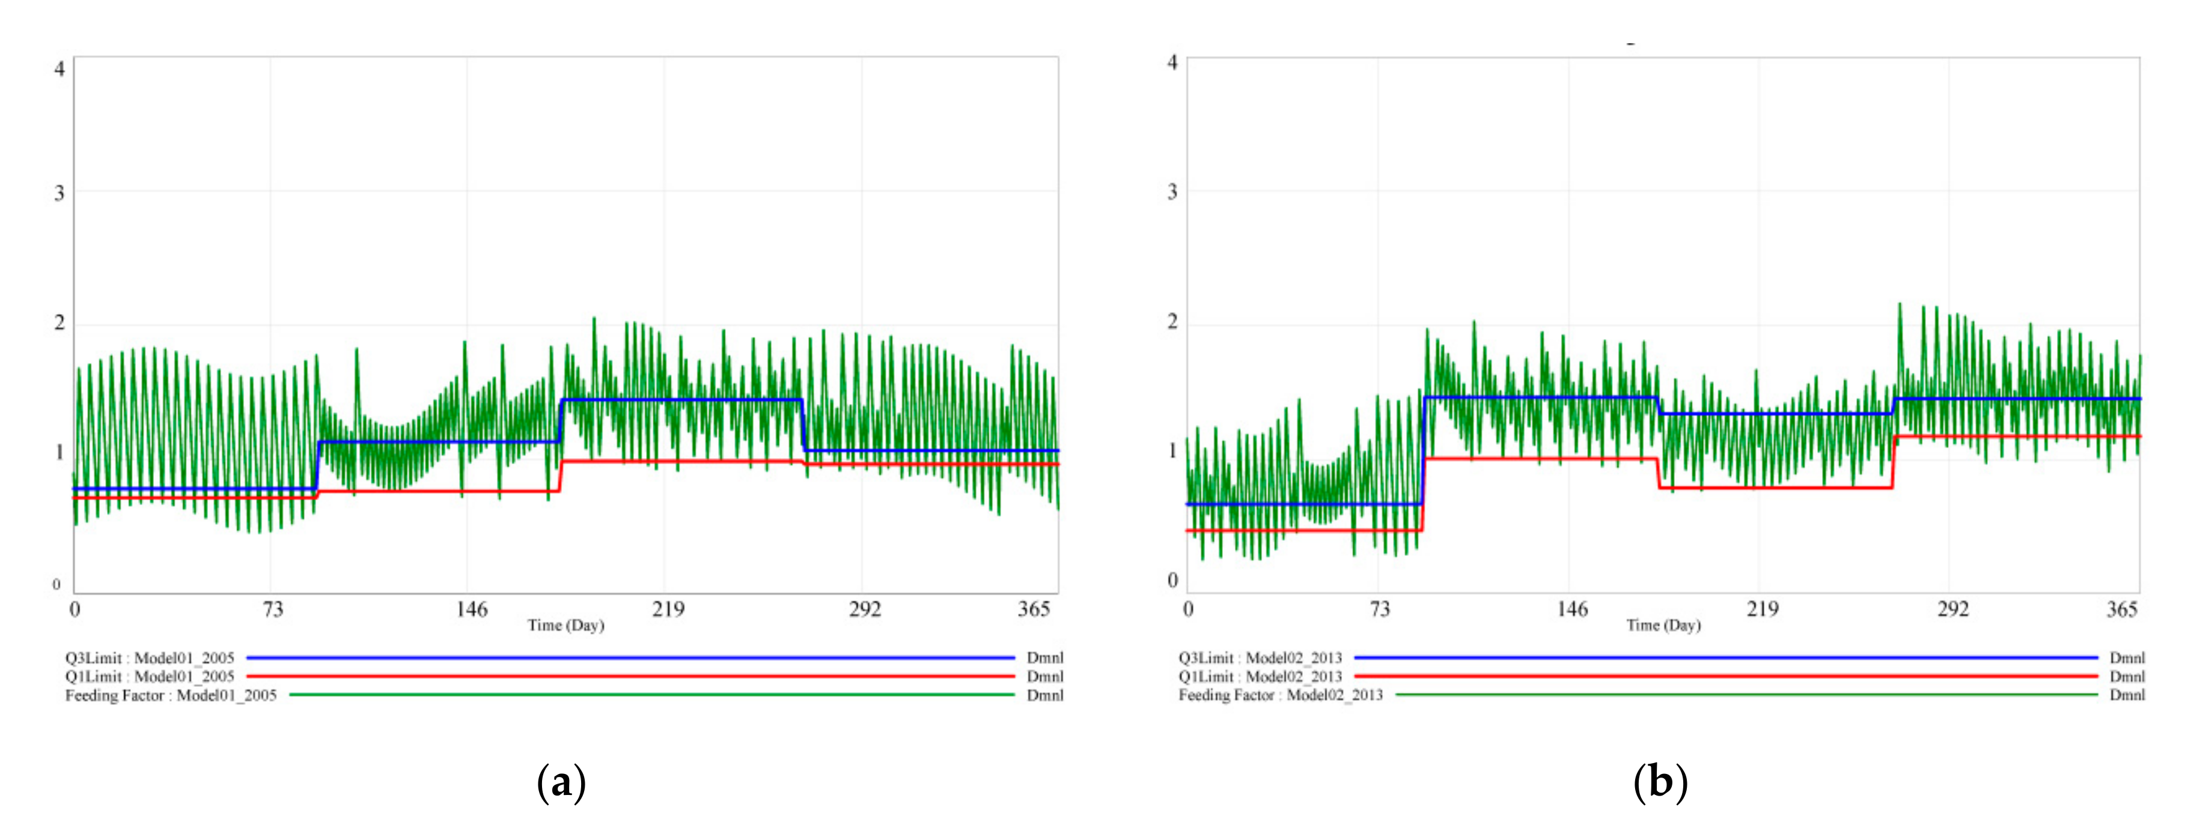Click the 'Time (Day)' axis title of chart (a)
This screenshot has width=2185, height=831.
[x=565, y=625]
